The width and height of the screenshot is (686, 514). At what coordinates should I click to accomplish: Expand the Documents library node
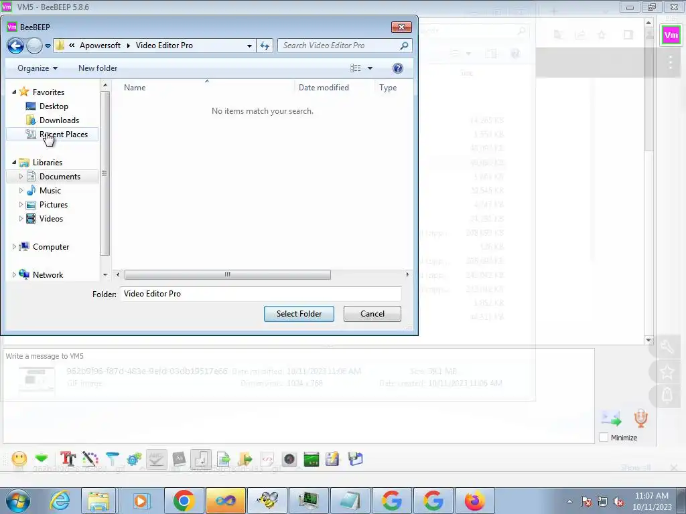(21, 177)
